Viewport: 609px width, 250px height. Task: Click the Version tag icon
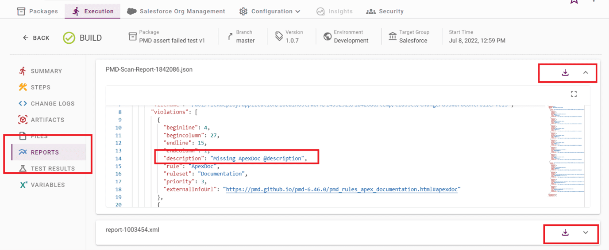[279, 36]
